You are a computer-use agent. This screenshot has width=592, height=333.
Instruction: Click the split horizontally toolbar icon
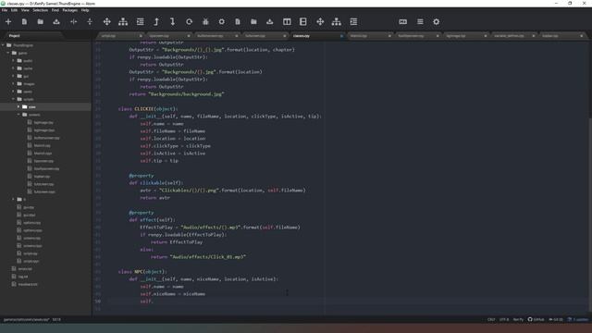pos(74,22)
